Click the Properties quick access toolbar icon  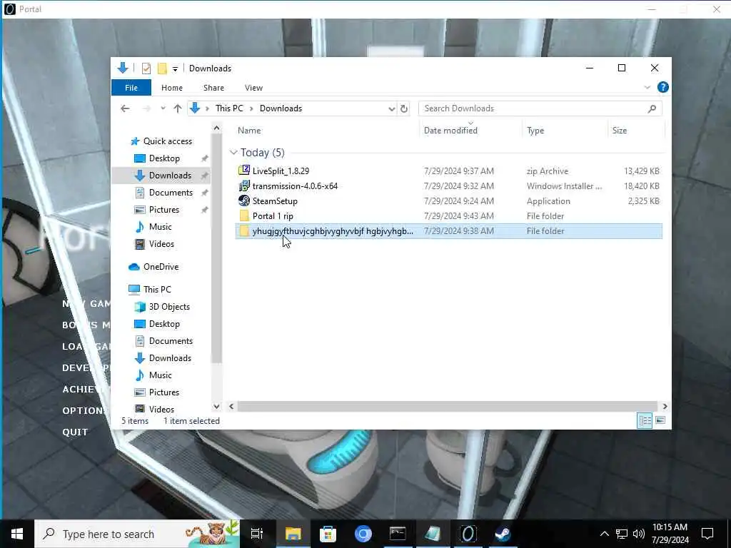coord(146,68)
